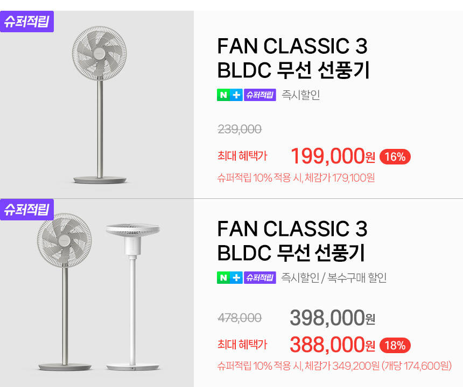This screenshot has height=387, width=463.
Task: Click the green N icon in second listing
Action: point(223,278)
